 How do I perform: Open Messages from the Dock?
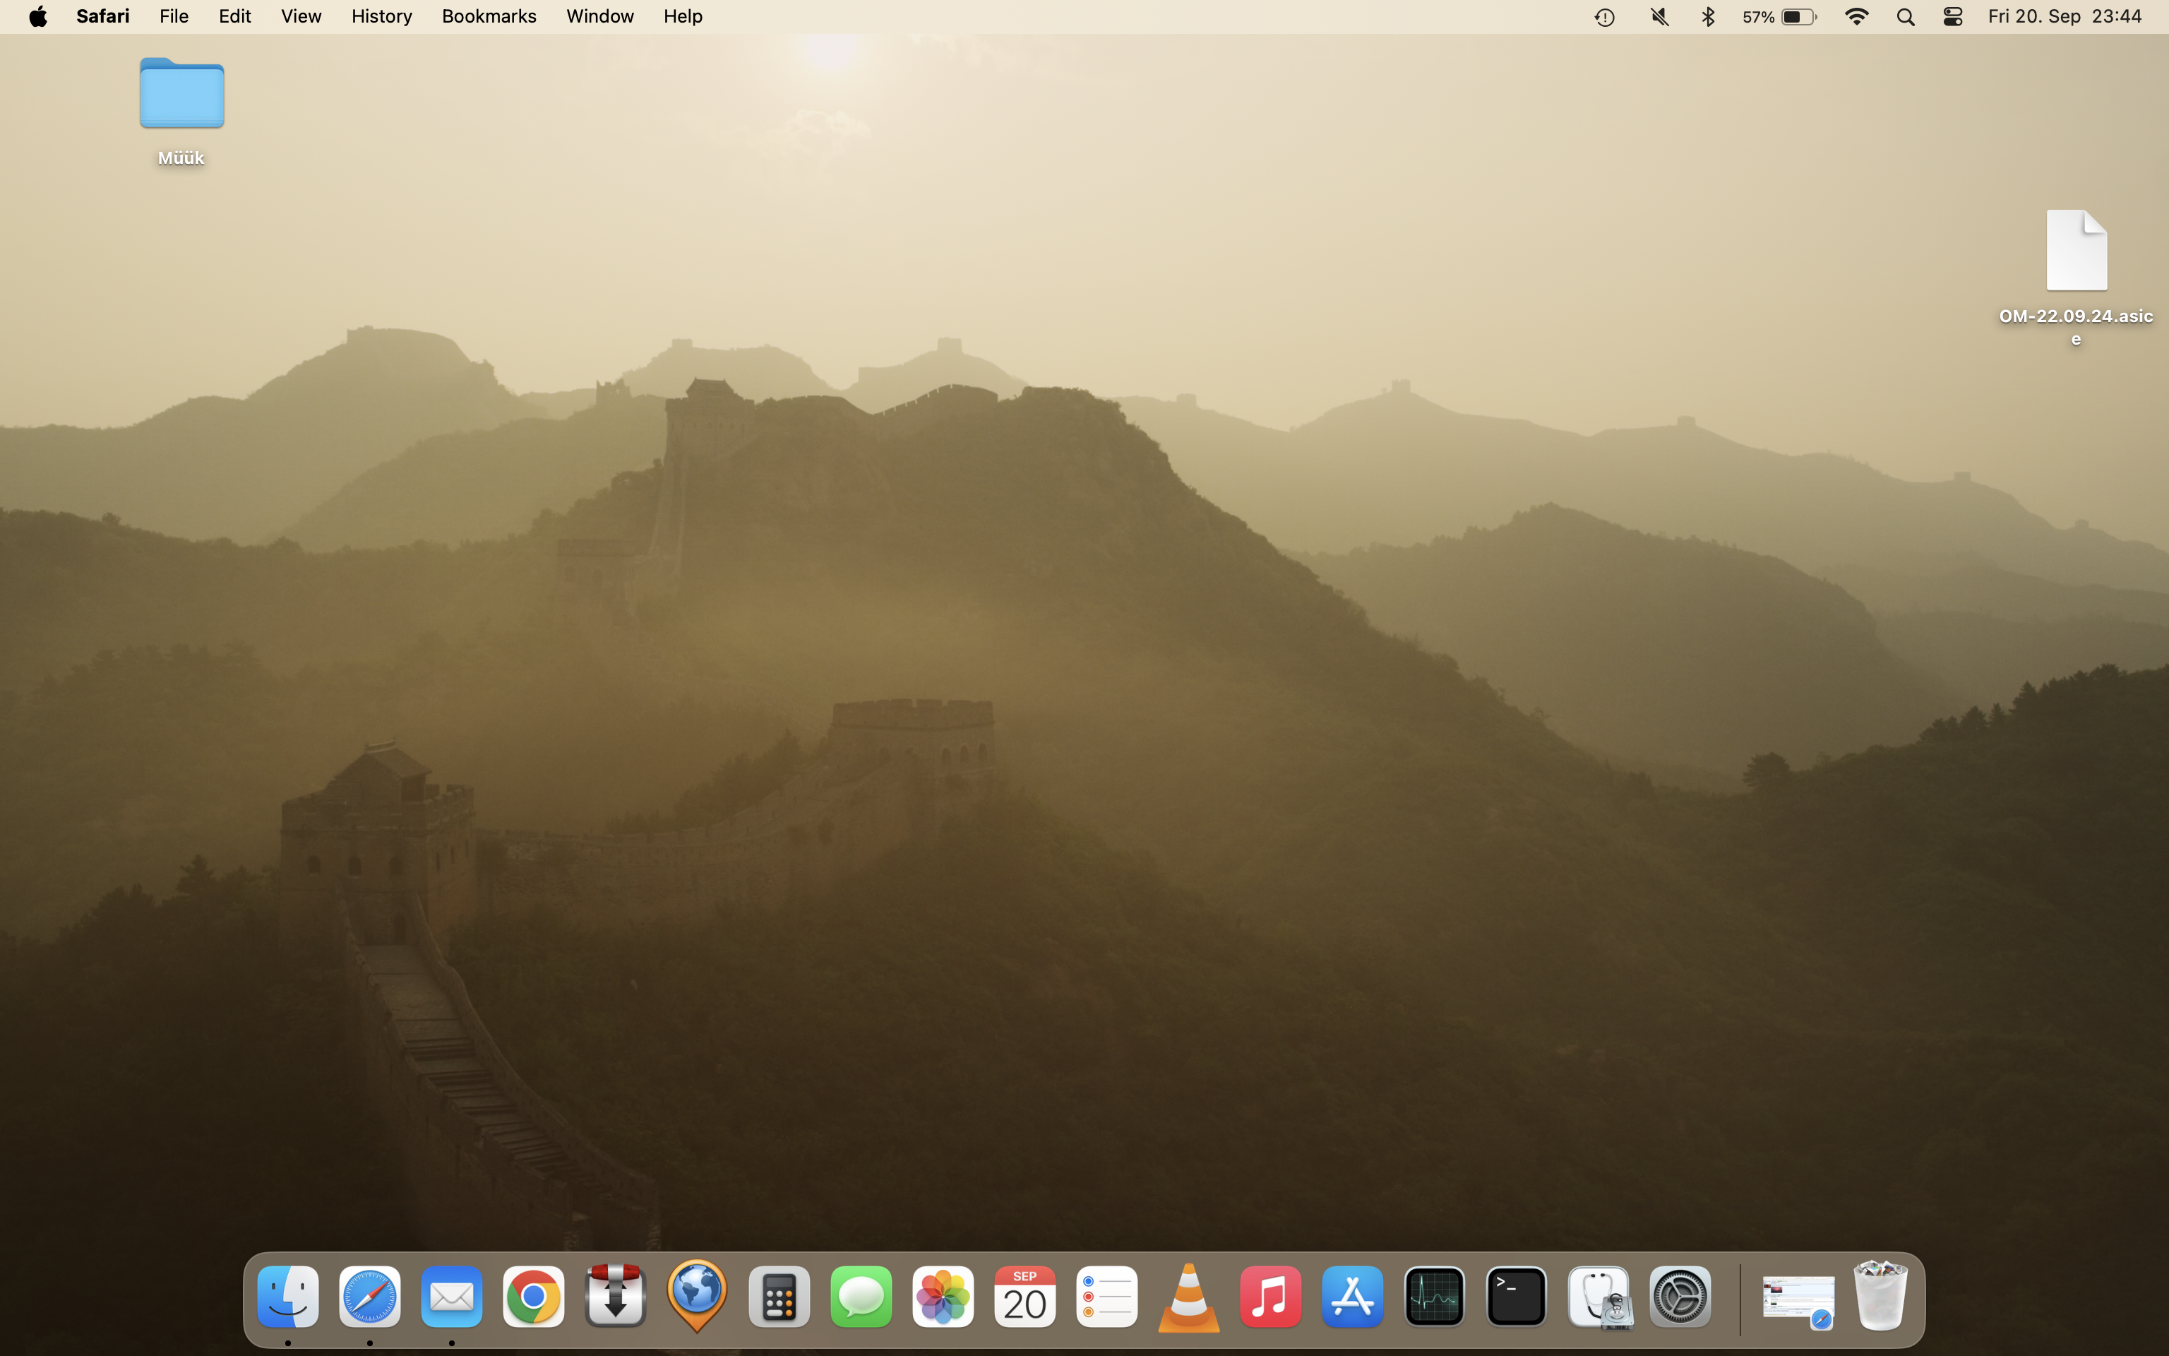(x=861, y=1297)
